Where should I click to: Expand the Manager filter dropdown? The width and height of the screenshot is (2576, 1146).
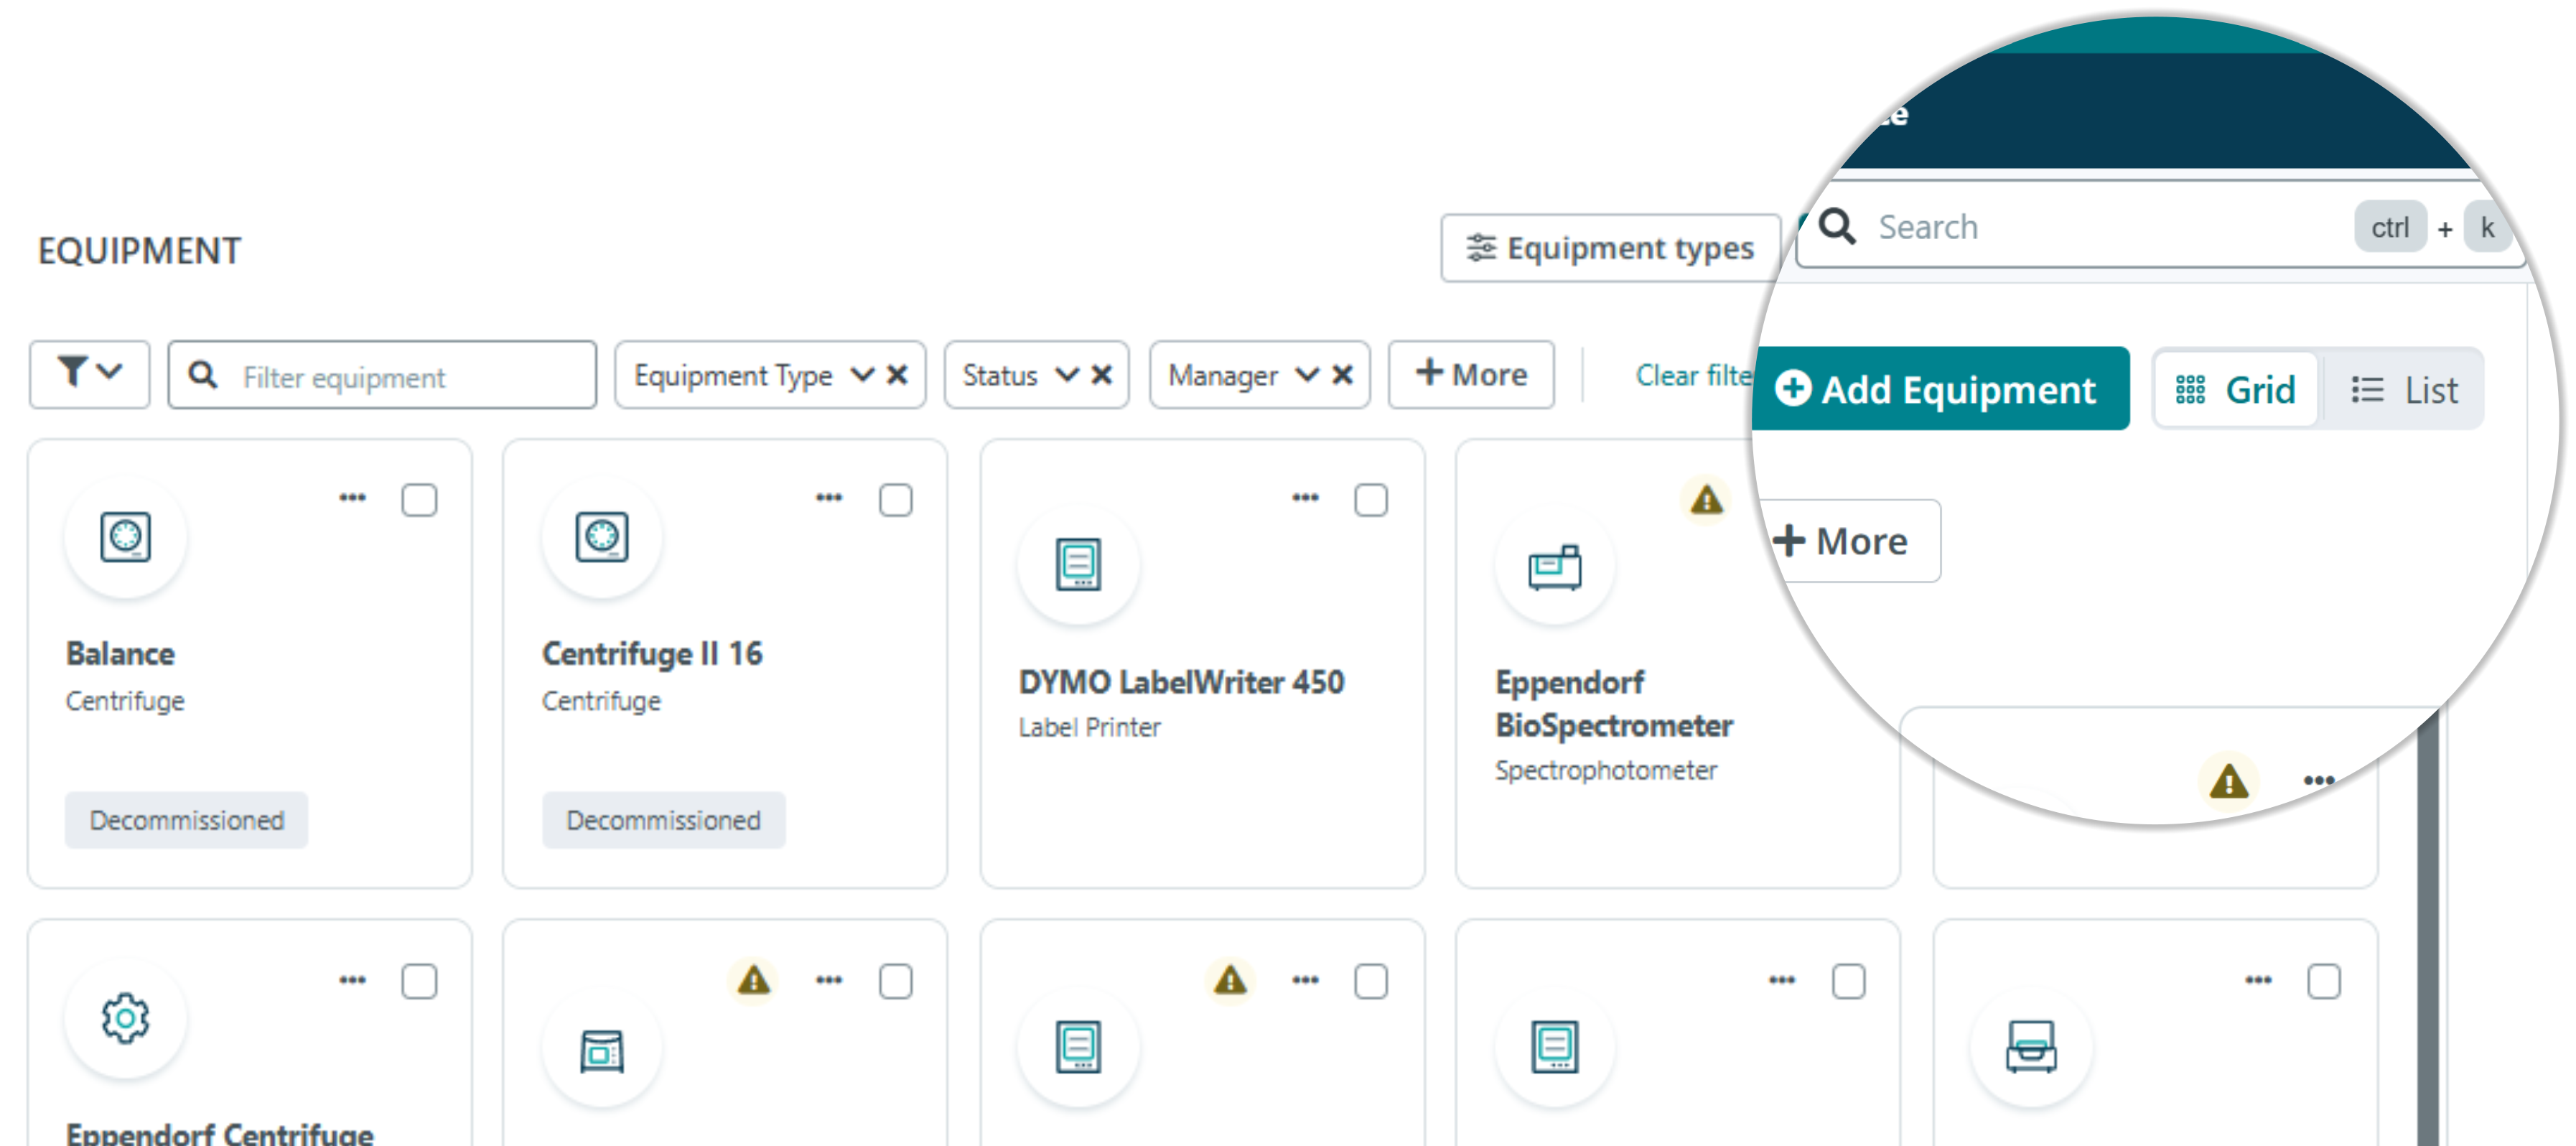point(1307,375)
